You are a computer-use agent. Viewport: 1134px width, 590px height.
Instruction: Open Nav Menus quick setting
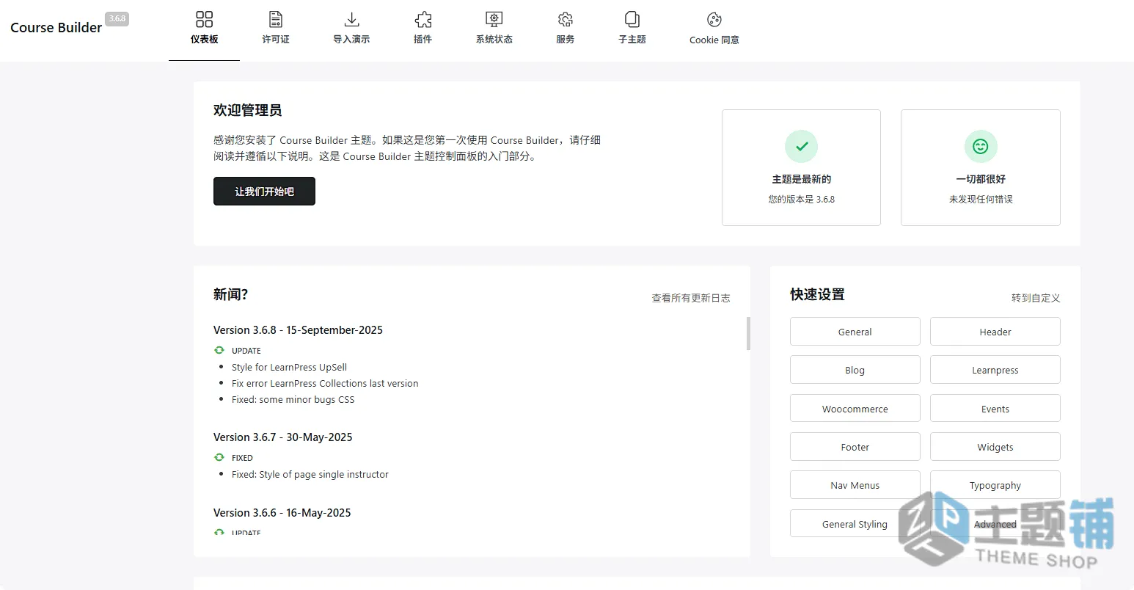coord(855,485)
